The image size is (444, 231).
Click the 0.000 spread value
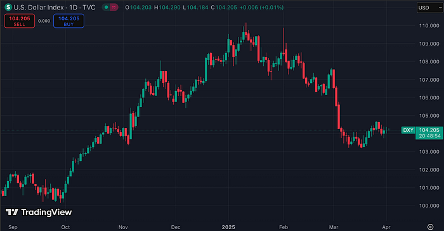coord(44,21)
